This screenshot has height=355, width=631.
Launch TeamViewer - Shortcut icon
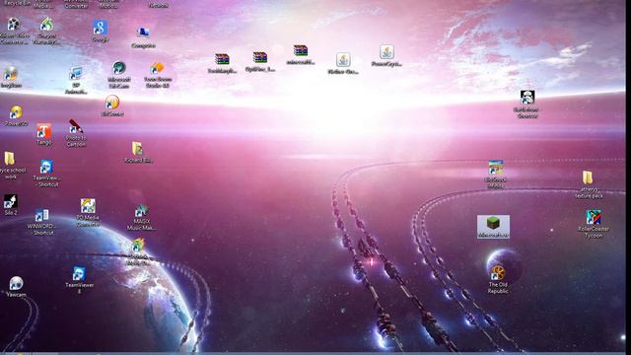tap(46, 167)
